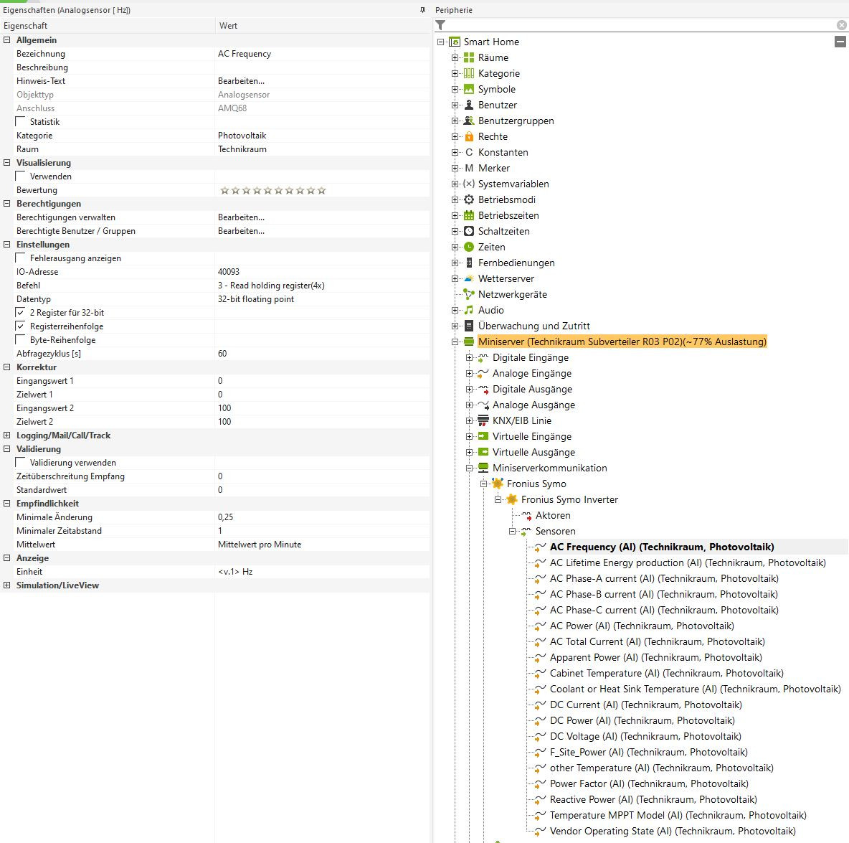849x843 pixels.
Task: Click the Rechte padlock icon
Action: (x=469, y=136)
